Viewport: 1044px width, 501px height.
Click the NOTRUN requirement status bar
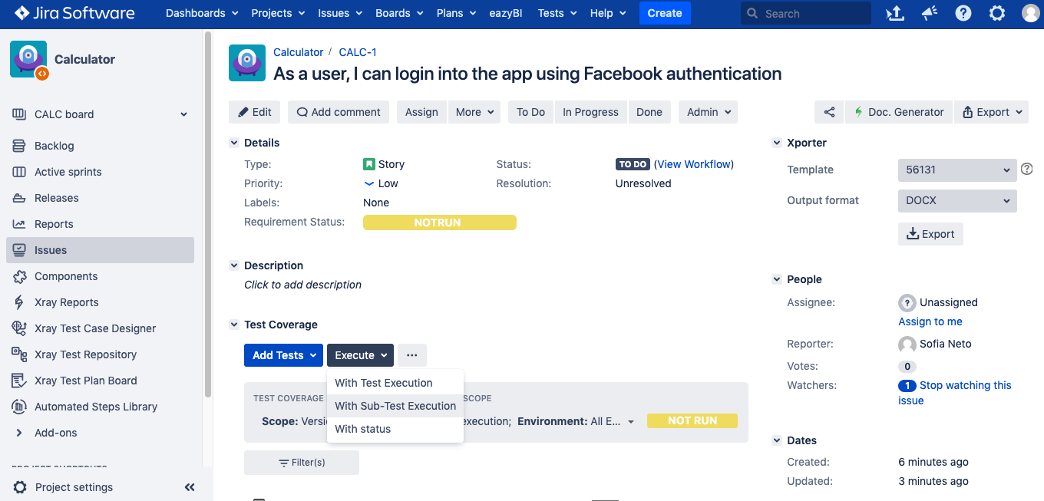tap(440, 222)
